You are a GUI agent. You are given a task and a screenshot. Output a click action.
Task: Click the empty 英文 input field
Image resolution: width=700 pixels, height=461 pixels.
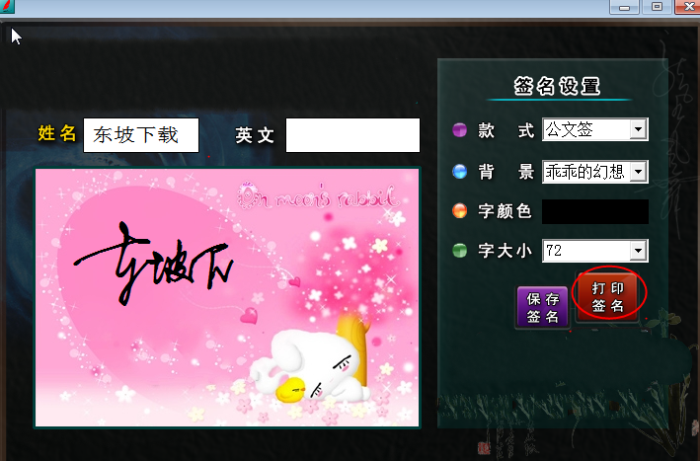tap(352, 135)
